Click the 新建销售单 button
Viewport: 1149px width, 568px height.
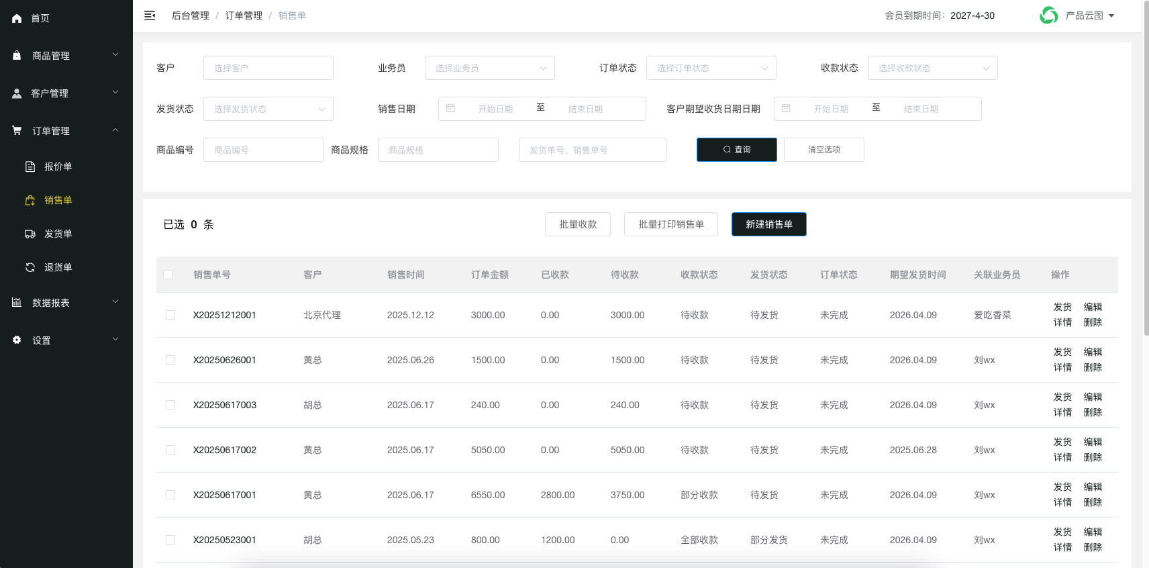(769, 224)
